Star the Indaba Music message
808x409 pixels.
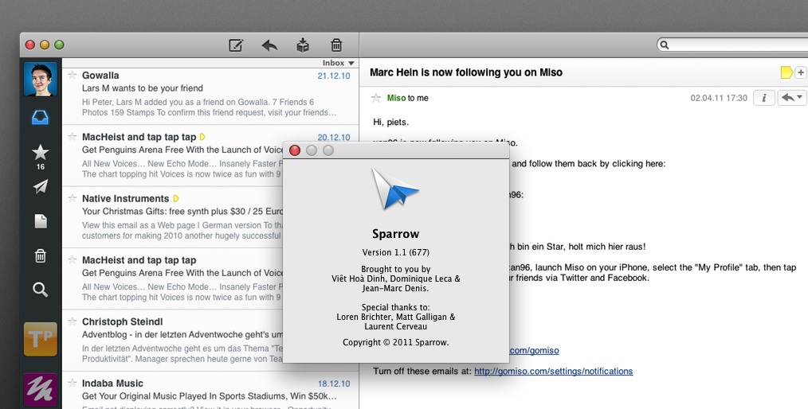coord(73,383)
